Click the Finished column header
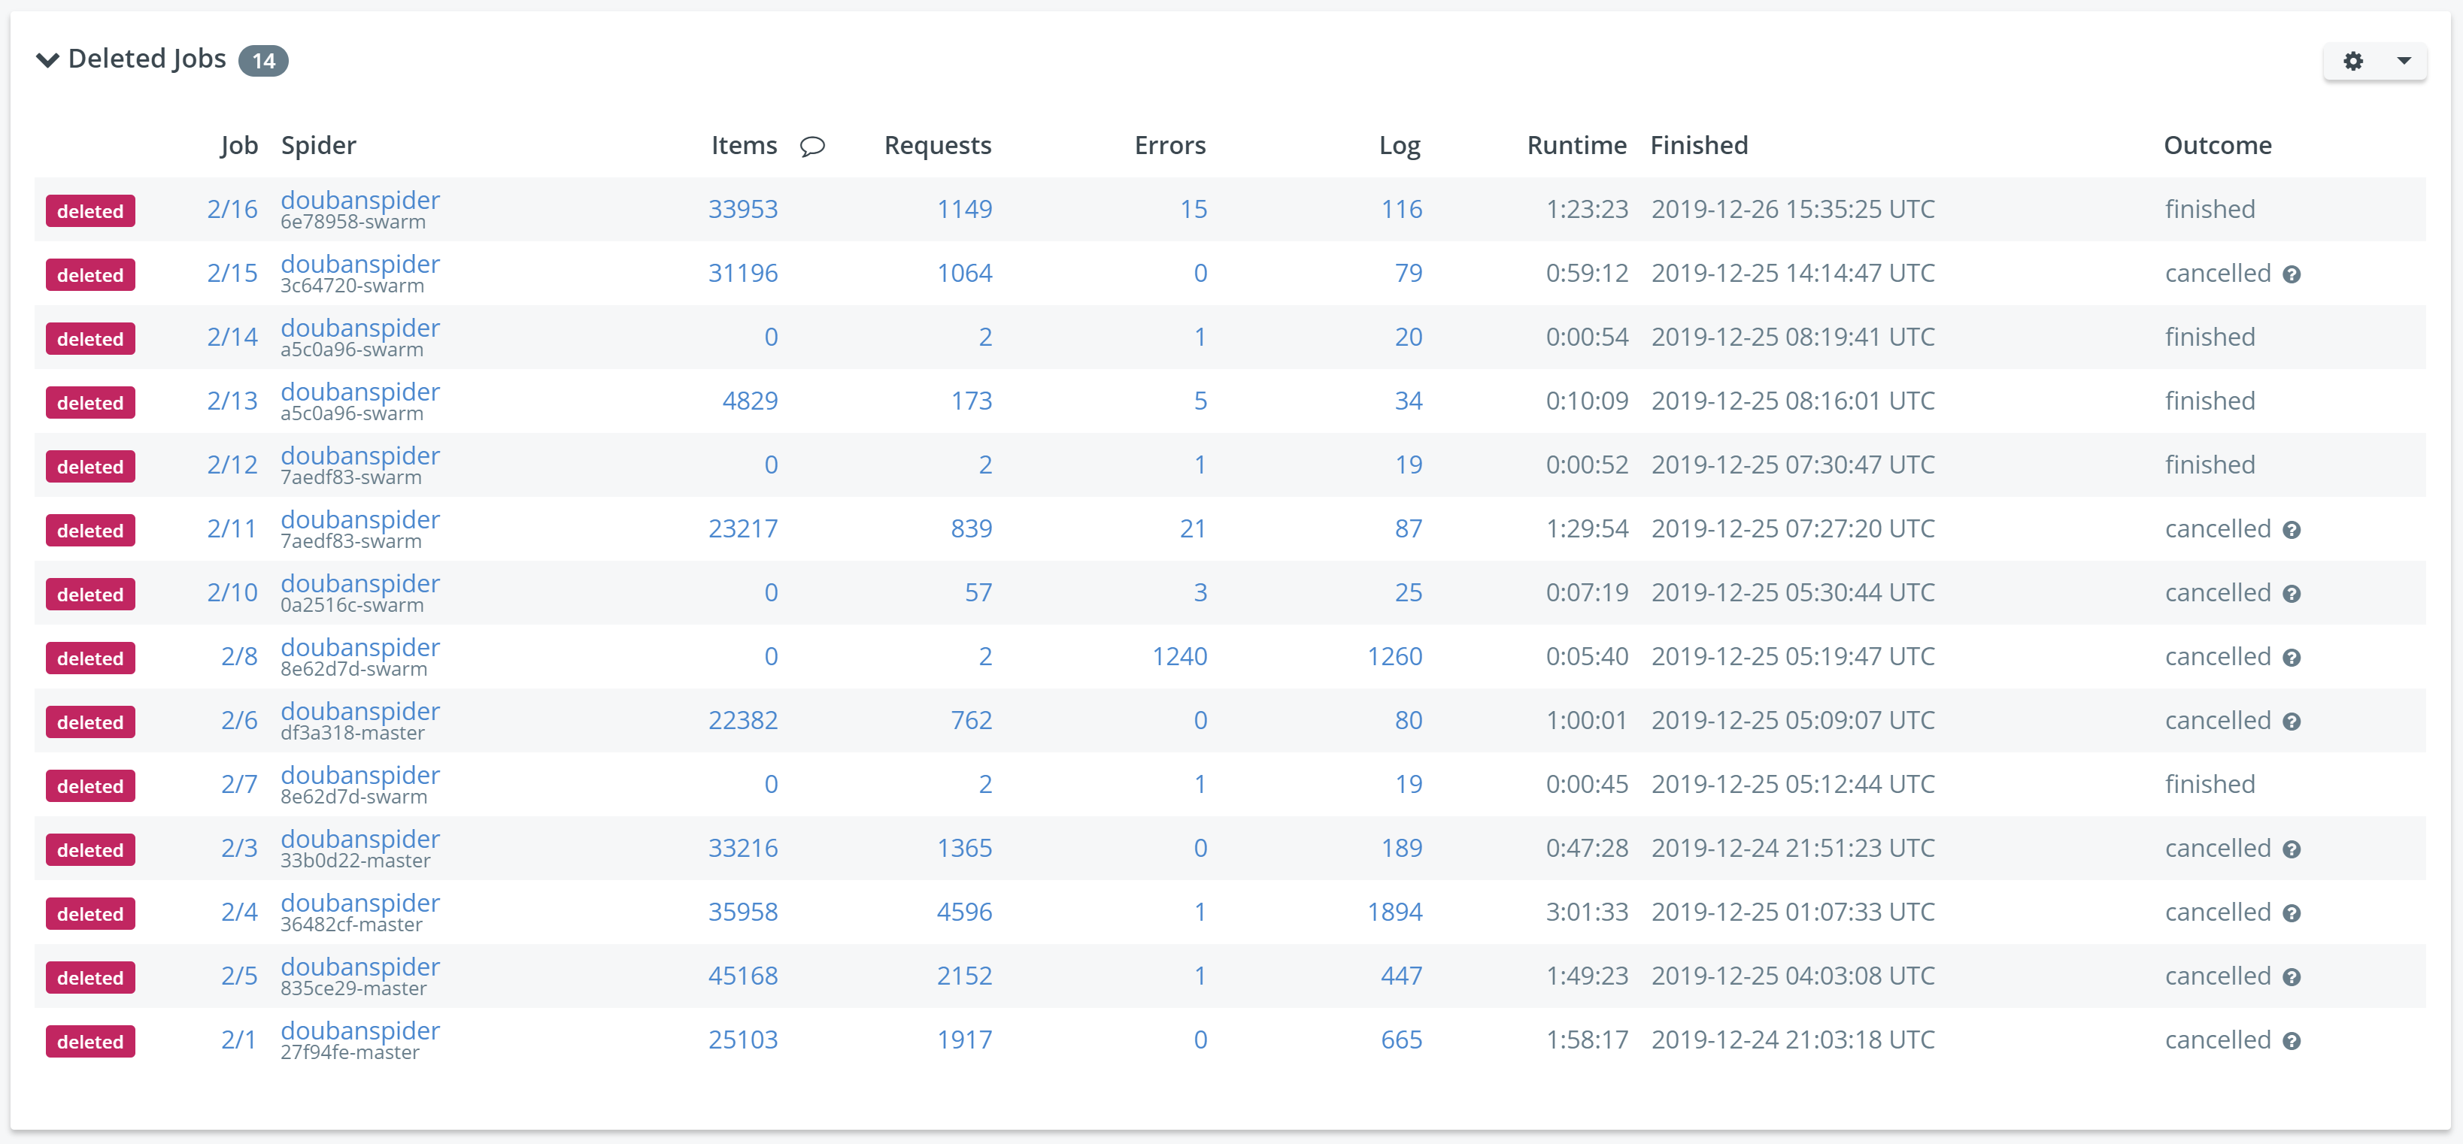The width and height of the screenshot is (2463, 1144). [x=1699, y=145]
